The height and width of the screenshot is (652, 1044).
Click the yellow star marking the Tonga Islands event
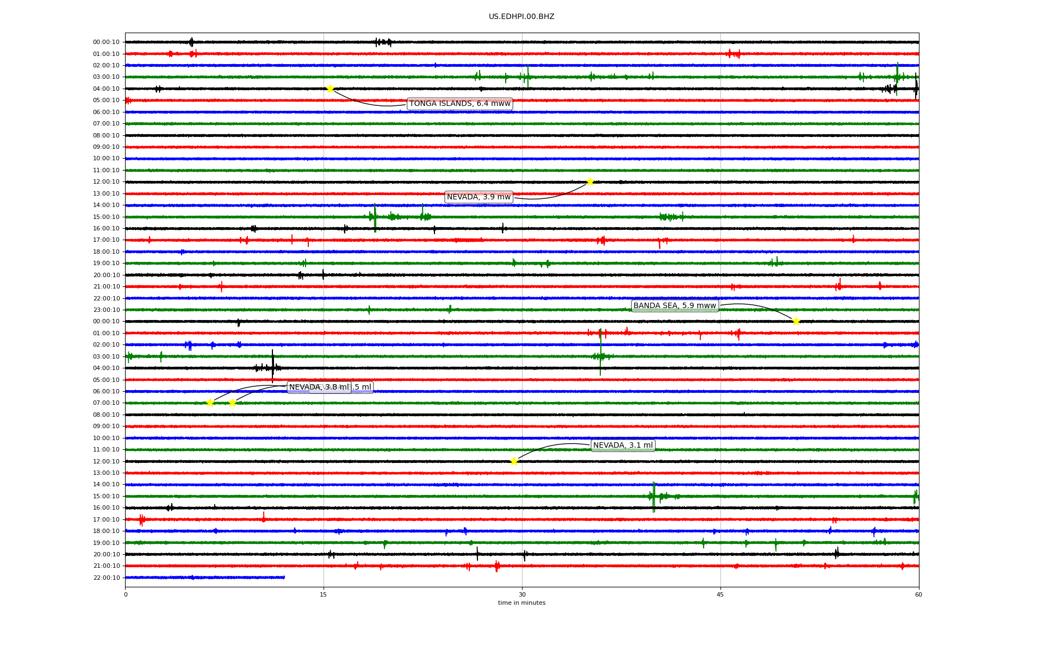(x=330, y=89)
